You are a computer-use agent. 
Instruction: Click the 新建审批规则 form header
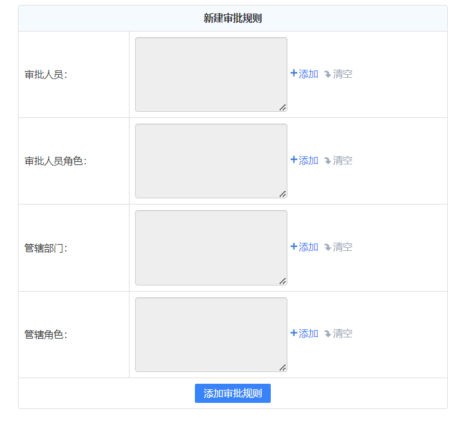pos(233,19)
